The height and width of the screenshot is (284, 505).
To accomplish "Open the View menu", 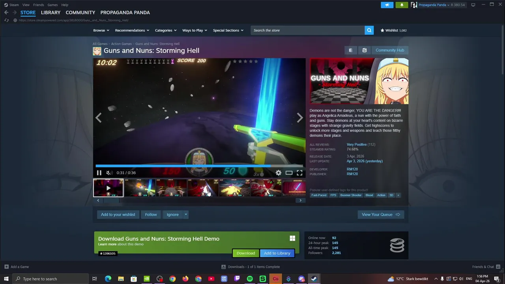I will (x=26, y=5).
